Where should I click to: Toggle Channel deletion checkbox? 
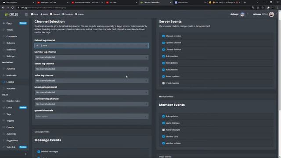coord(163,50)
